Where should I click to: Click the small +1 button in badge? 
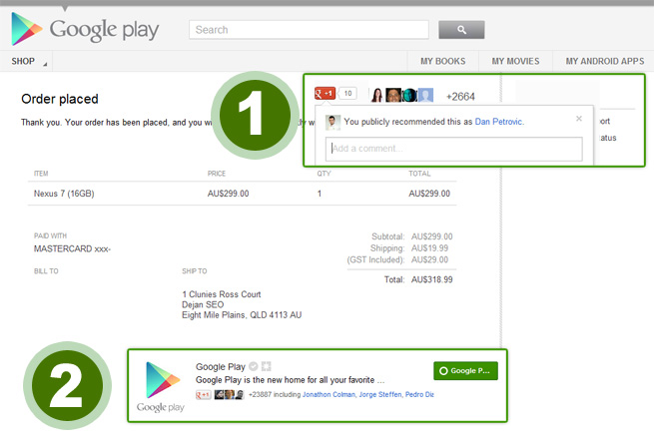[x=203, y=394]
